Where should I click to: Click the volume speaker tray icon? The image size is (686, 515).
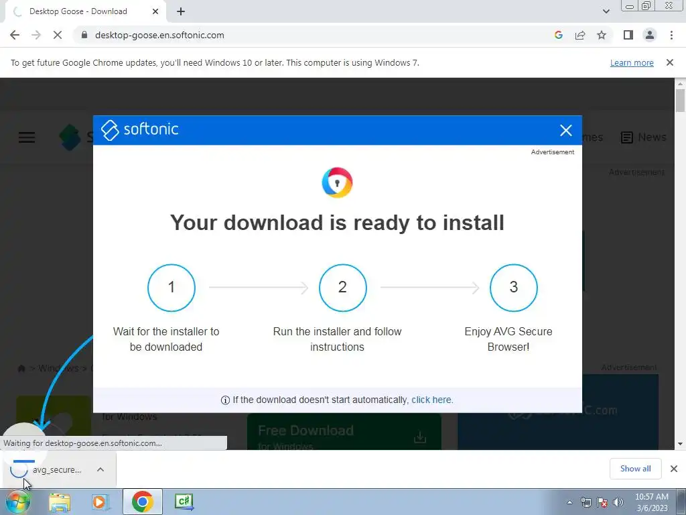point(618,503)
